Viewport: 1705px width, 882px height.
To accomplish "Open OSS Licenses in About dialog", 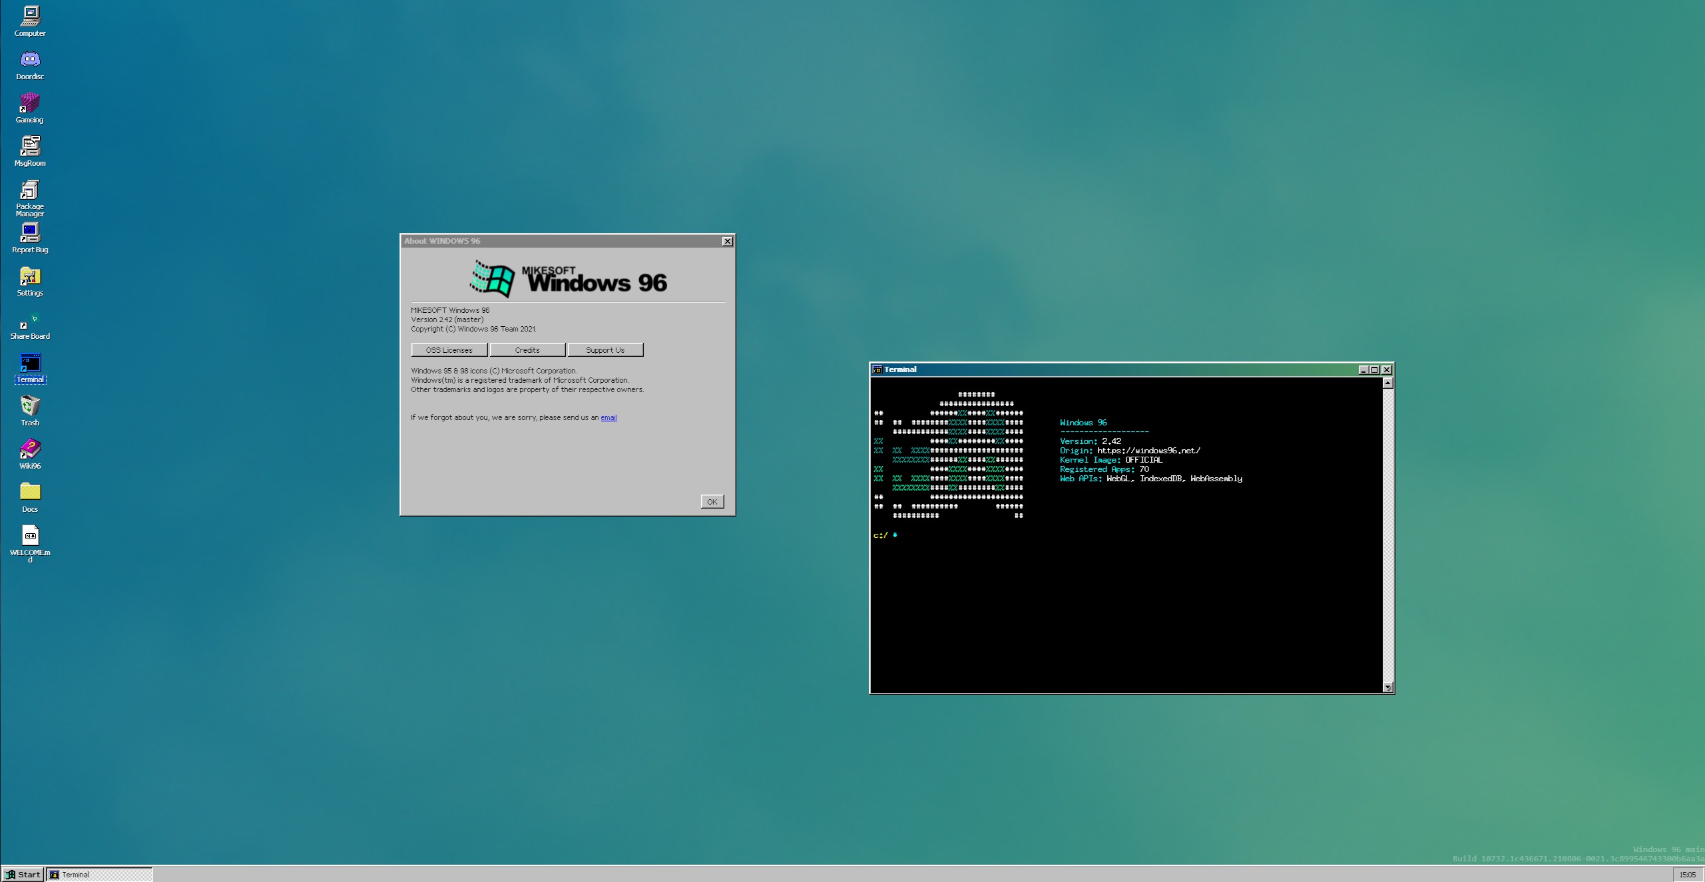I will coord(449,350).
